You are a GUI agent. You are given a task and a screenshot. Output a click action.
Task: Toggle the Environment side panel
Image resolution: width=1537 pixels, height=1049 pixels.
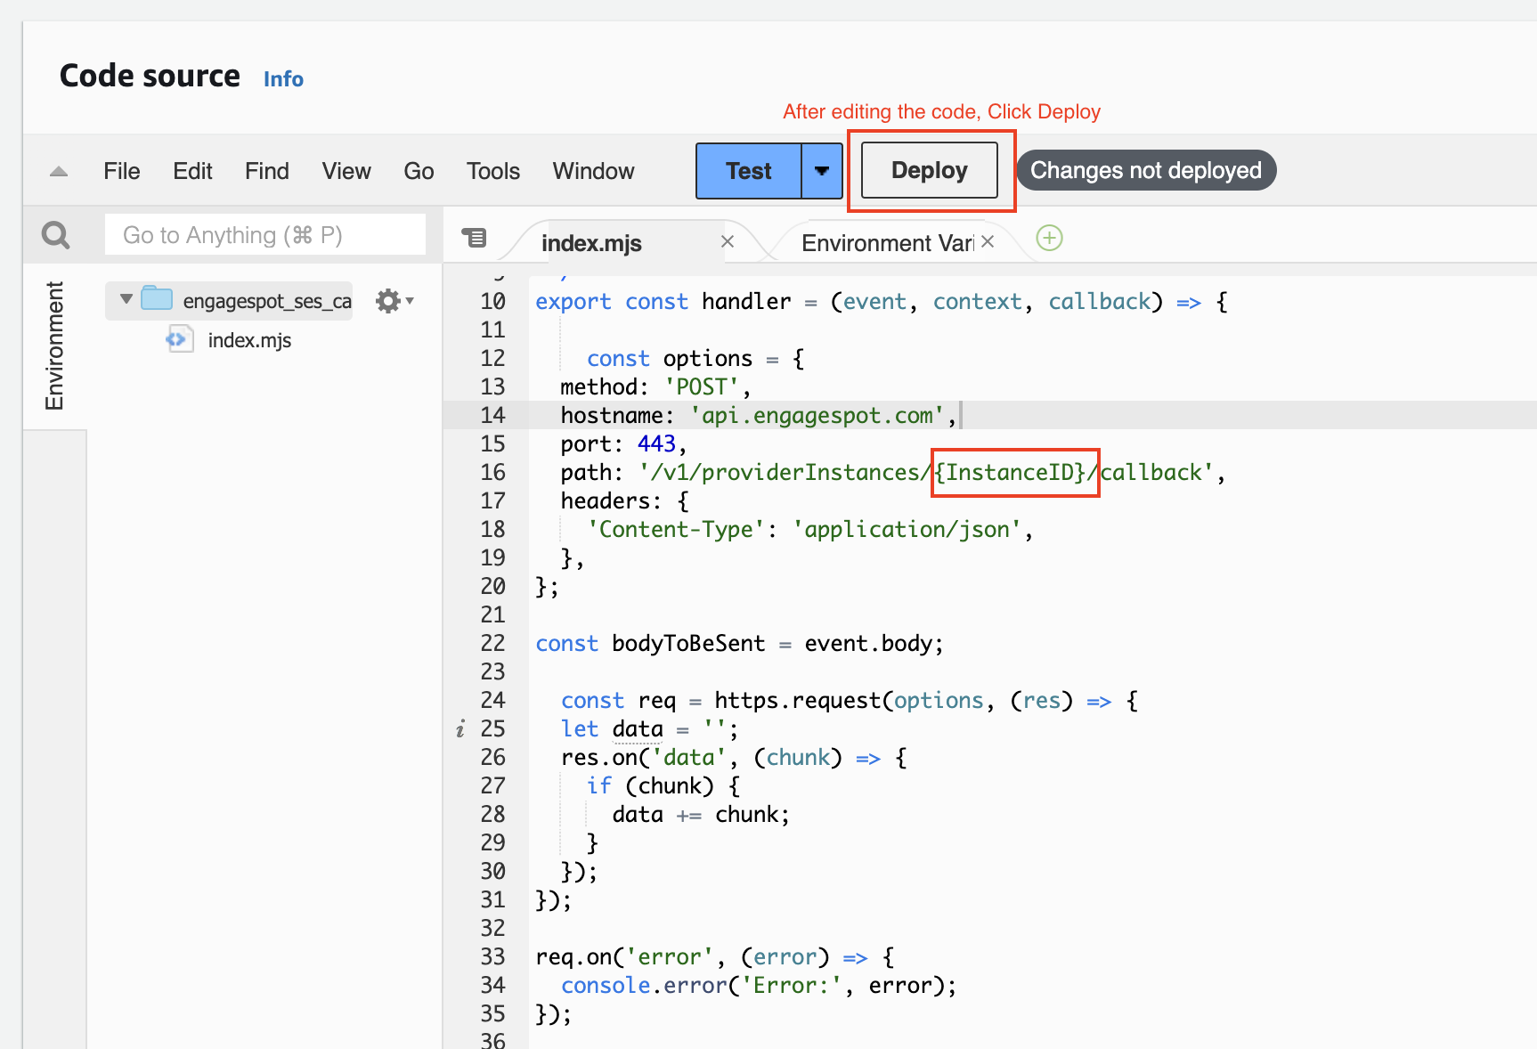(54, 346)
